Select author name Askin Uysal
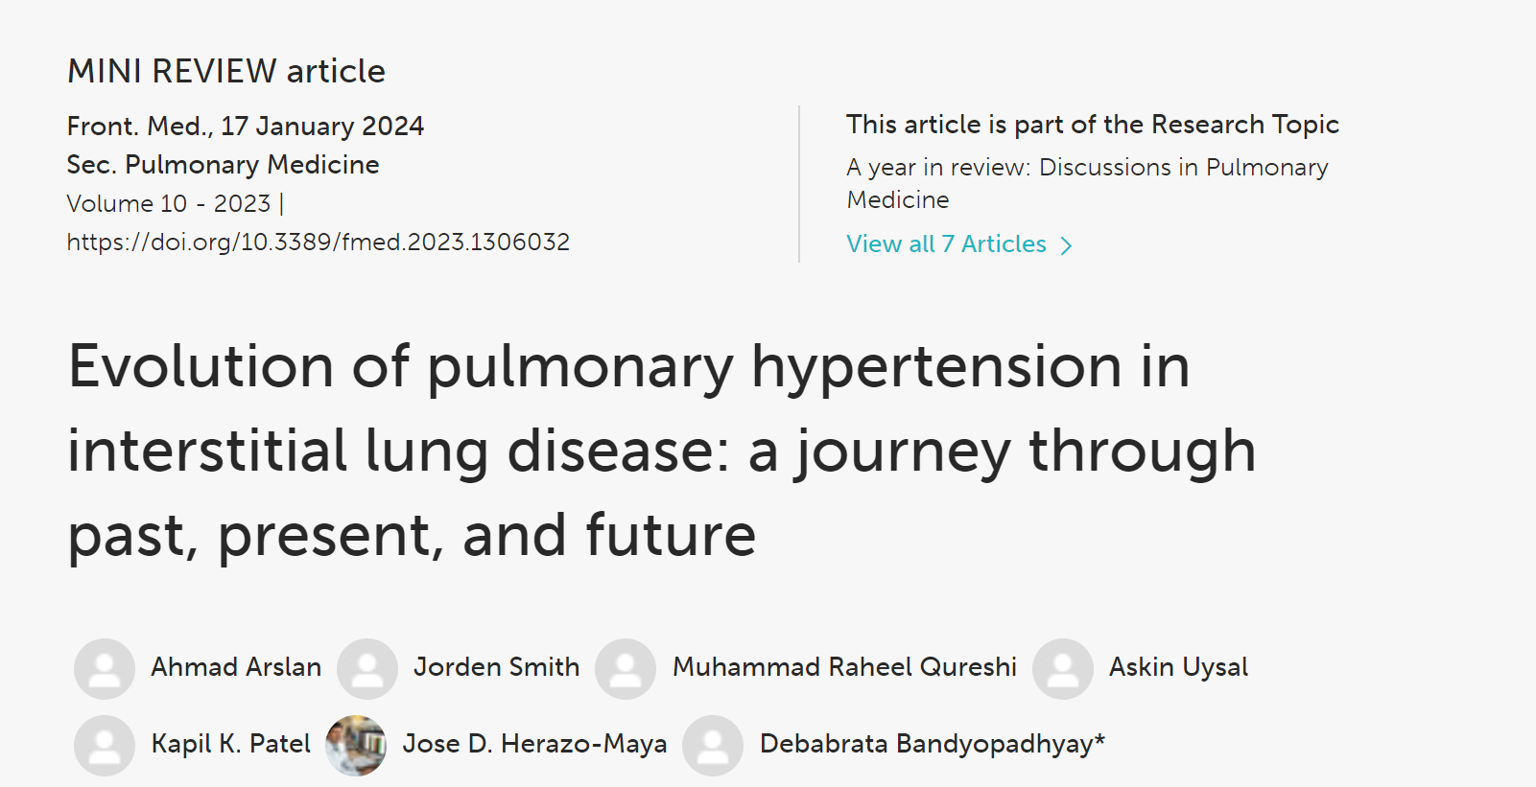 [x=1178, y=667]
